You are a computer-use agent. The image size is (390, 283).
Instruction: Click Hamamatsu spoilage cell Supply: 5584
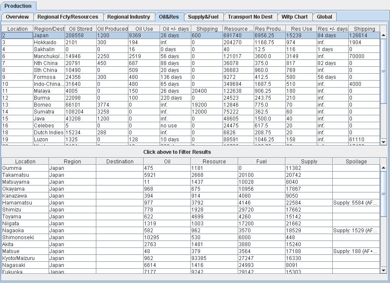coord(356,203)
